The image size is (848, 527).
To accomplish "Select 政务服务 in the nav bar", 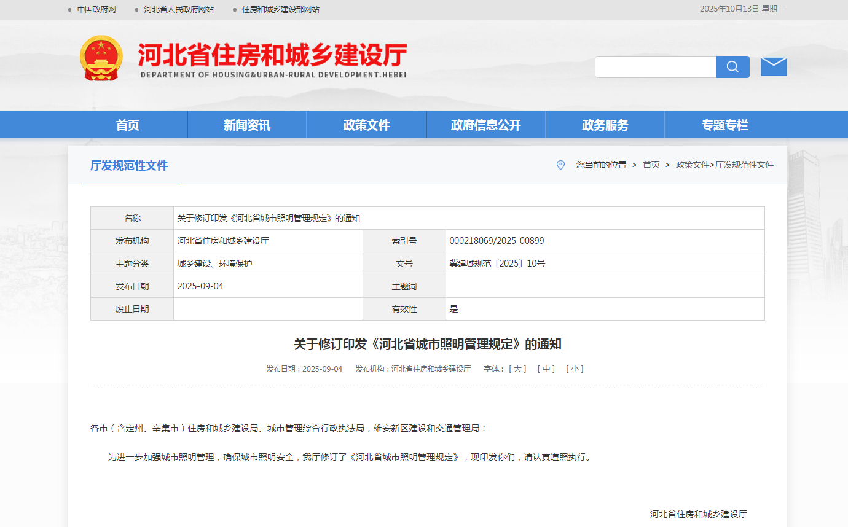I will pos(605,125).
